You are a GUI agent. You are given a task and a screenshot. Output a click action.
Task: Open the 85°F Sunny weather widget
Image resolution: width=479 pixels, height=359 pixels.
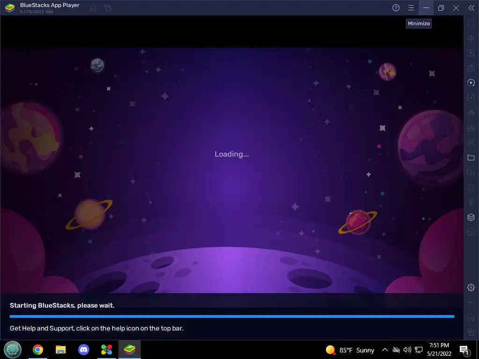[x=350, y=350]
